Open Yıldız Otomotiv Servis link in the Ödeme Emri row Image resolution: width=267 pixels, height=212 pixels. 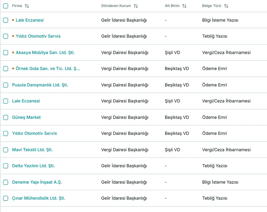[x=34, y=134]
